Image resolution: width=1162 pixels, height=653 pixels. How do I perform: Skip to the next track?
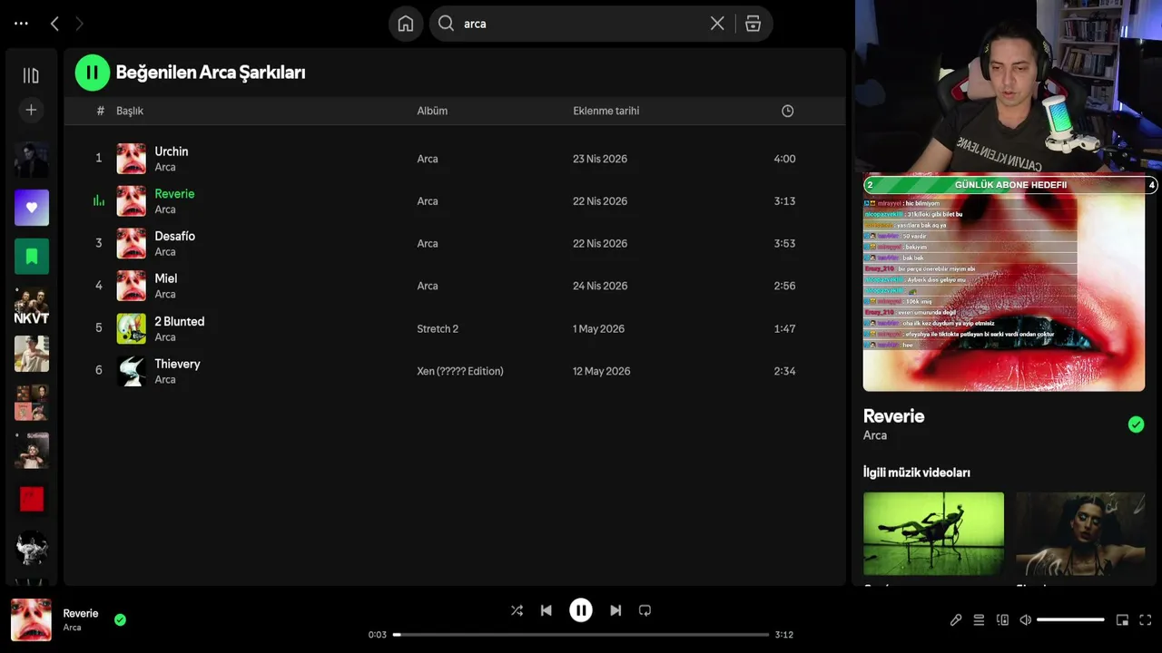tap(615, 610)
